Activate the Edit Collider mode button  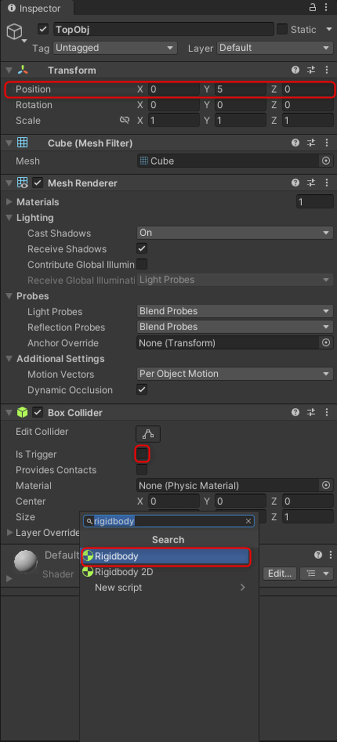[148, 433]
